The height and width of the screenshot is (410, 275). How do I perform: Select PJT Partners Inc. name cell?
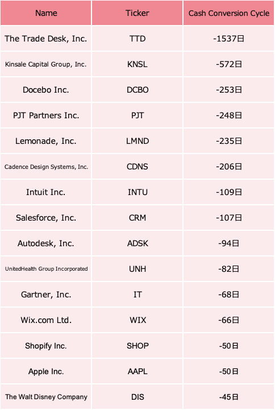[x=45, y=115]
